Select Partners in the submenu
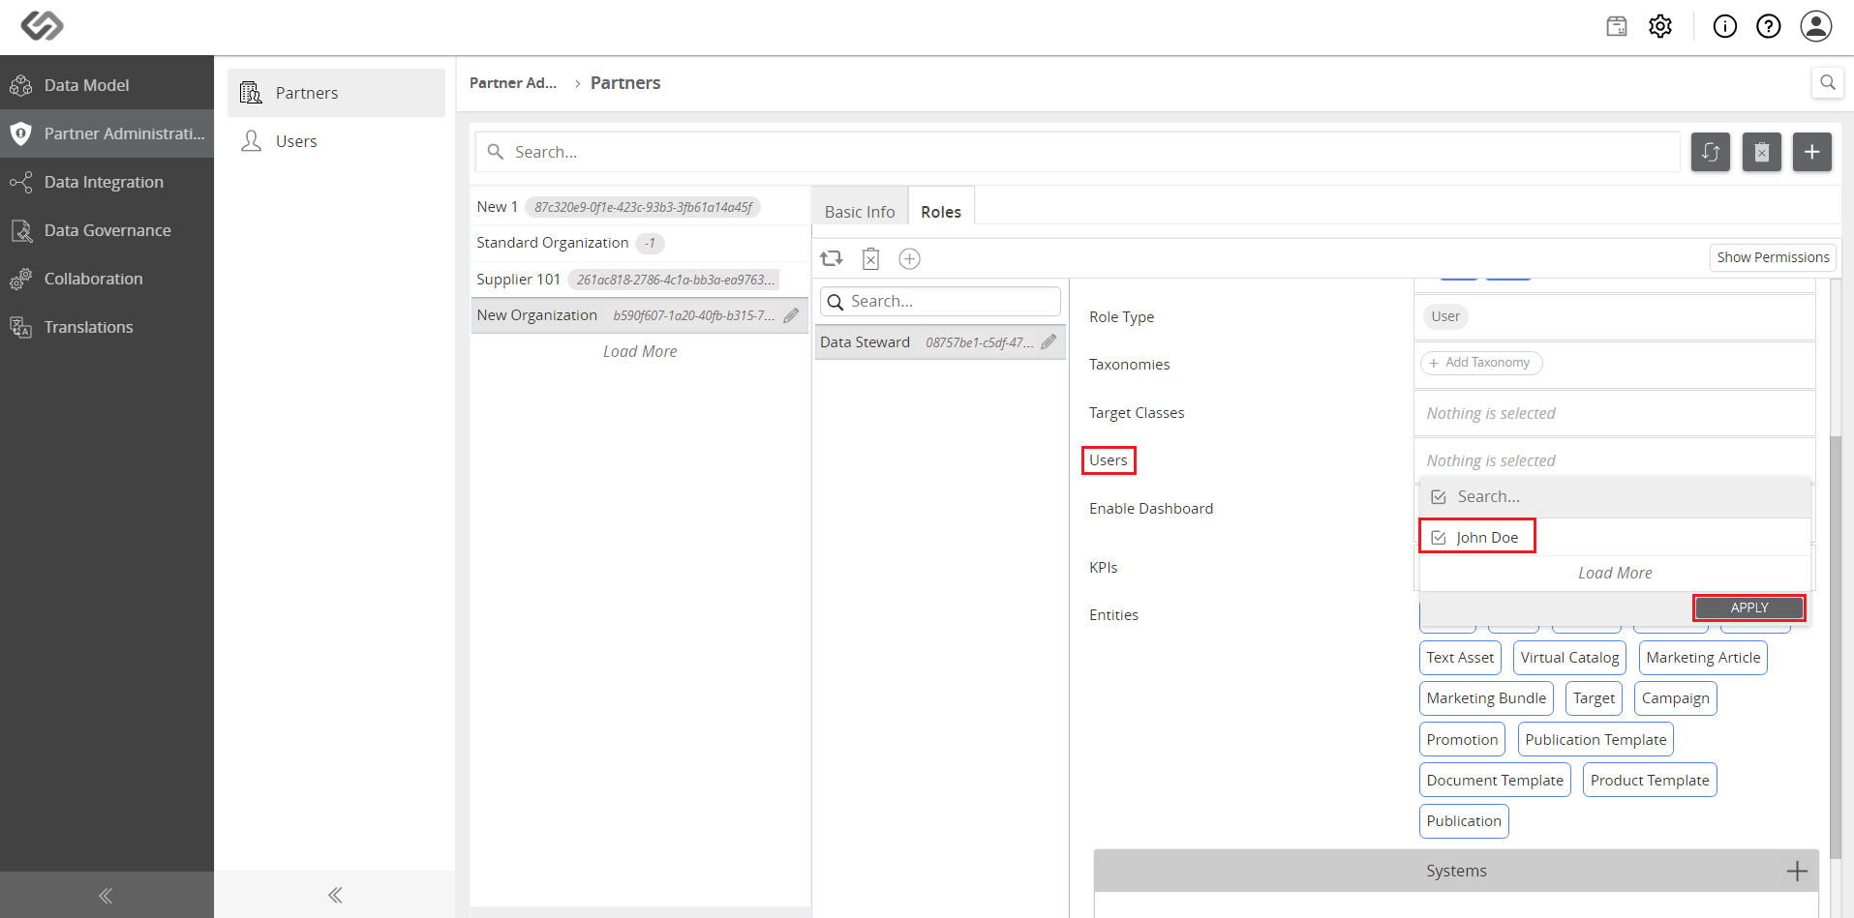 coord(336,93)
